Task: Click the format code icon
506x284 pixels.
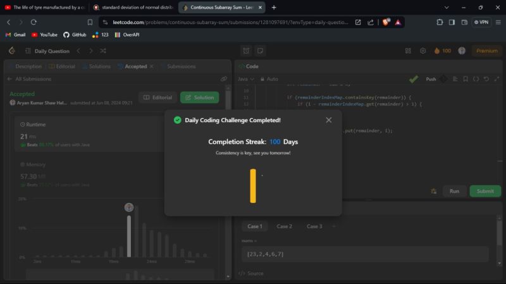Action: tap(455, 78)
